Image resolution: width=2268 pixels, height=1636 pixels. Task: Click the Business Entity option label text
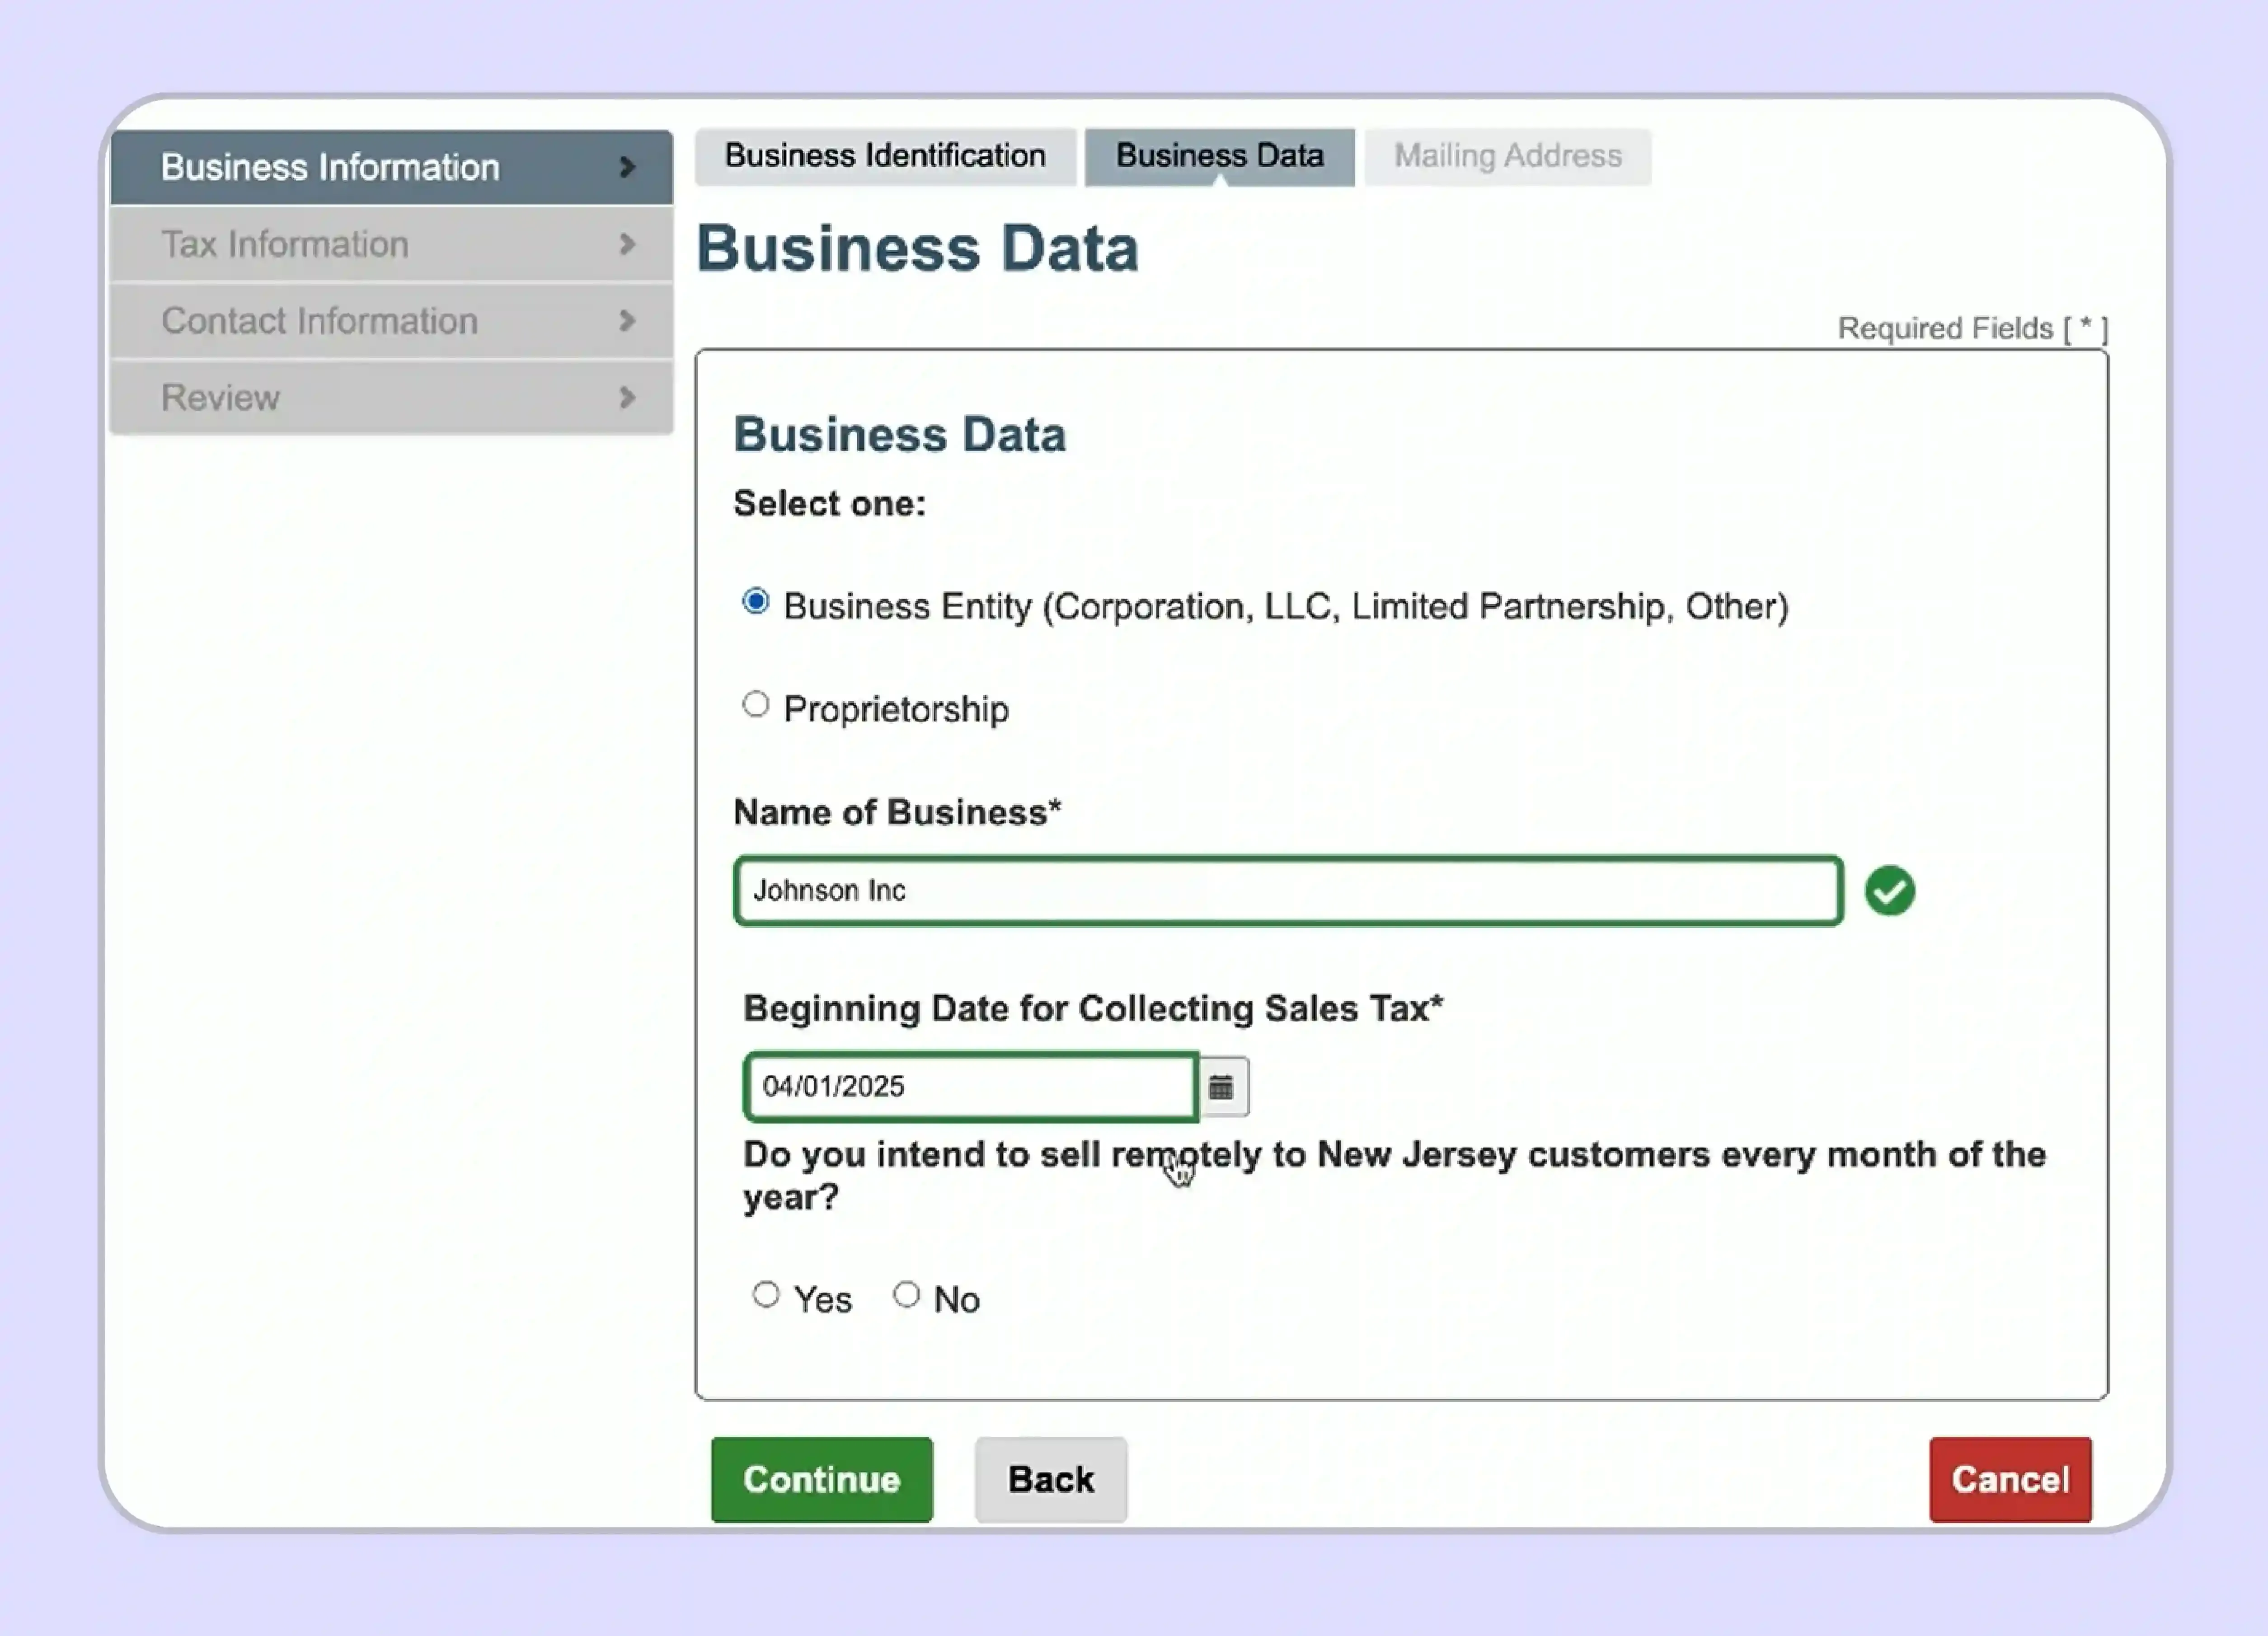tap(1286, 607)
